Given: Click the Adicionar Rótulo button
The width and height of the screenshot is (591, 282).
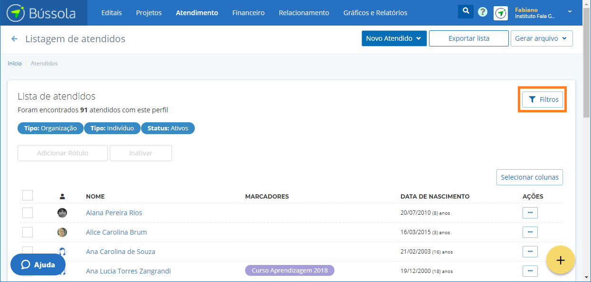Looking at the screenshot, I should [x=63, y=153].
